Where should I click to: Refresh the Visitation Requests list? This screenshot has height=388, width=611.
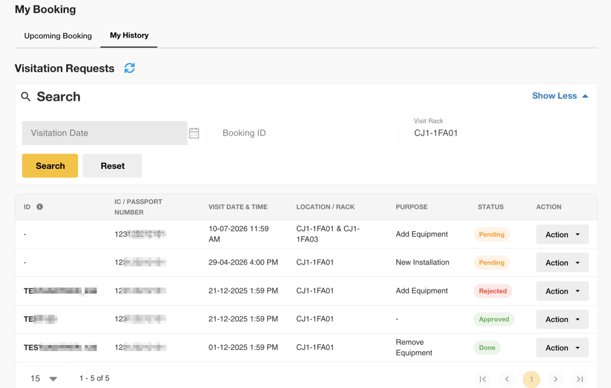click(x=129, y=68)
